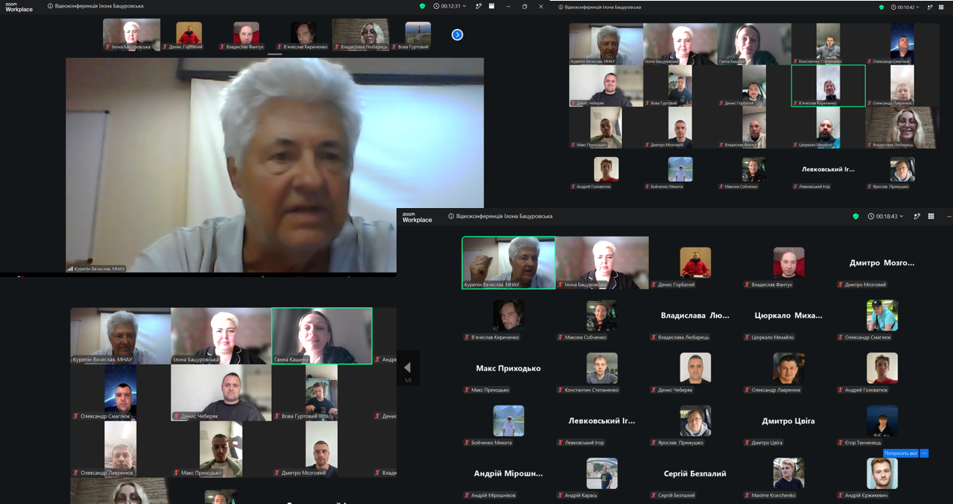Screen dimensions: 953x504
Task: Select green-bordered В'ячеслав Кириченко tile in 00:10:42 window
Action: pyautogui.click(x=828, y=86)
